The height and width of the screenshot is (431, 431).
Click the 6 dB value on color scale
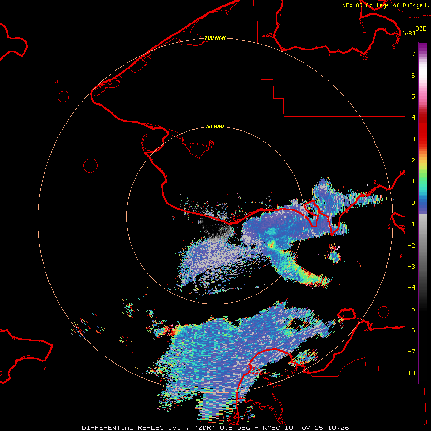[x=413, y=75]
